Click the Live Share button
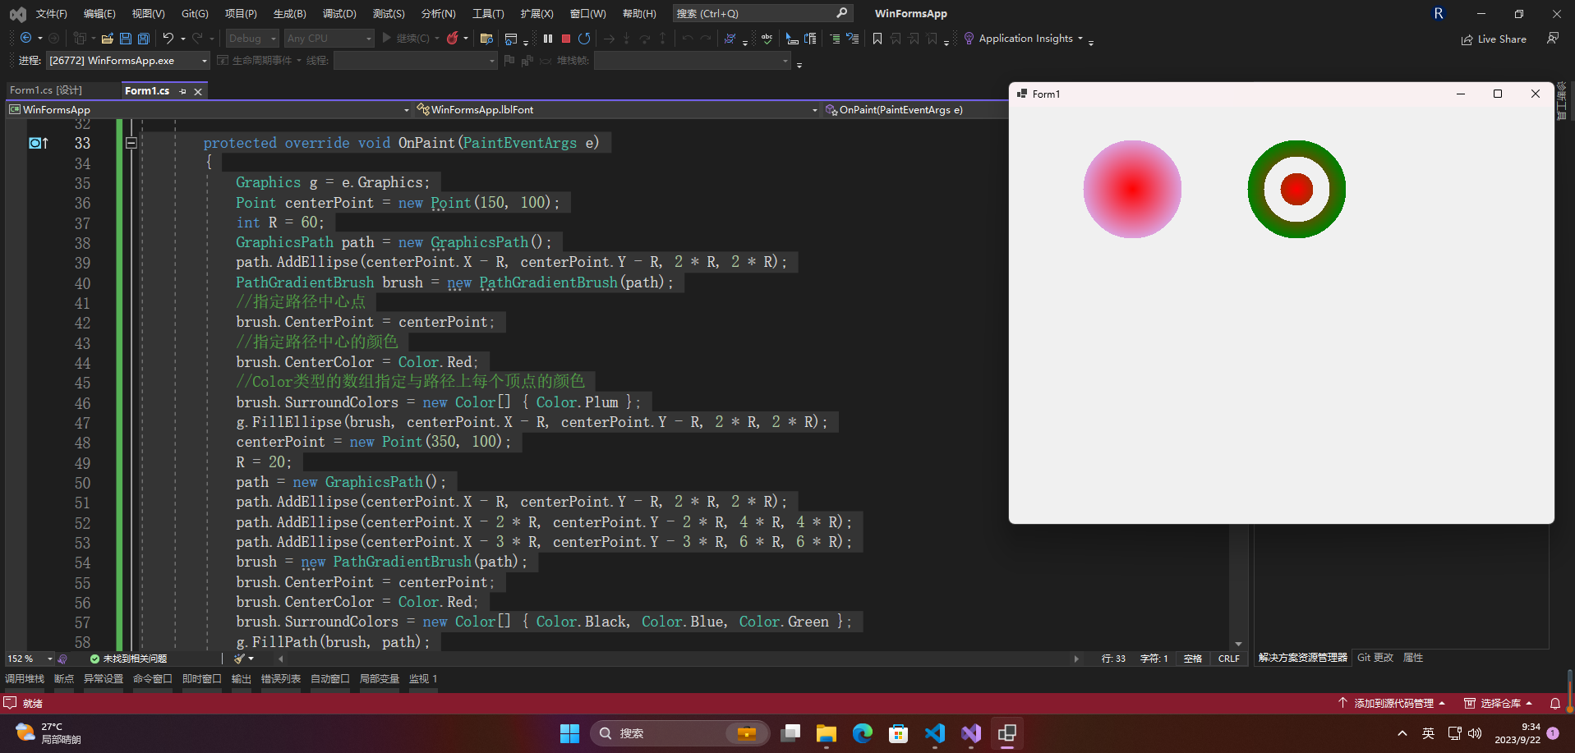1575x753 pixels. click(1494, 39)
